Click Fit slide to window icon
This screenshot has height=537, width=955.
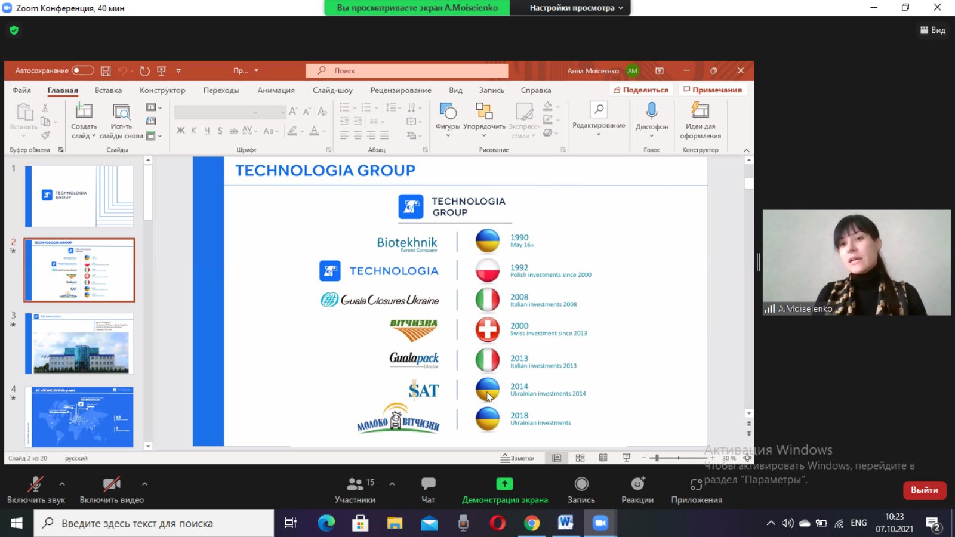[x=747, y=458]
